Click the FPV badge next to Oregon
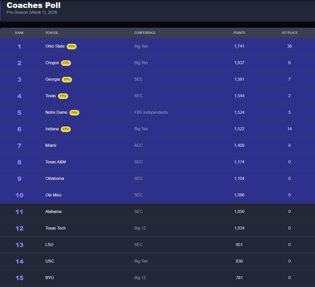Image resolution: width=315 pixels, height=287 pixels. coord(66,63)
